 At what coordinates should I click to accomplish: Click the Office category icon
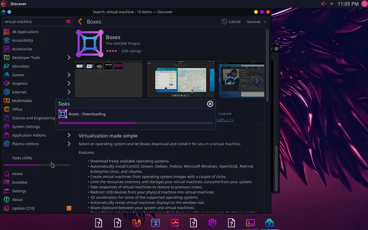[x=6, y=109]
